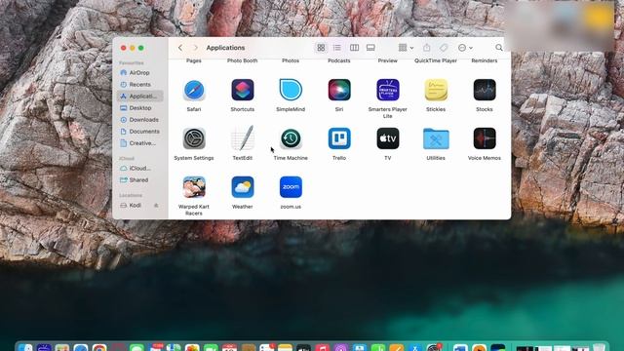Screen dimensions: 624x351
Task: Open the group-by dropdown
Action: pyautogui.click(x=406, y=48)
